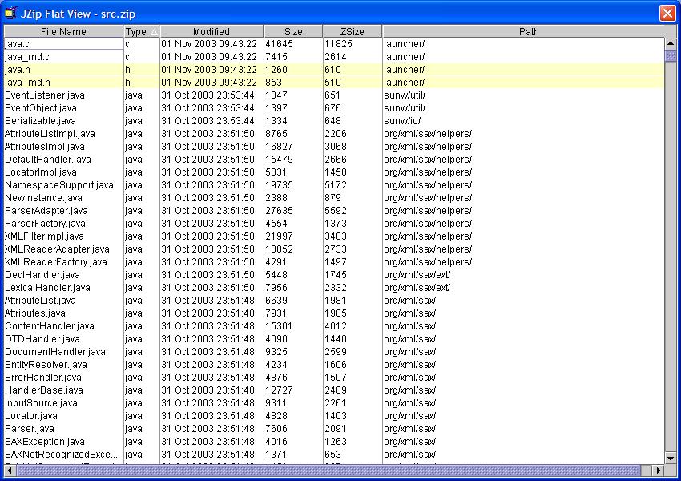681x481 pixels.
Task: Sort by the ZSize column header
Action: 353,32
